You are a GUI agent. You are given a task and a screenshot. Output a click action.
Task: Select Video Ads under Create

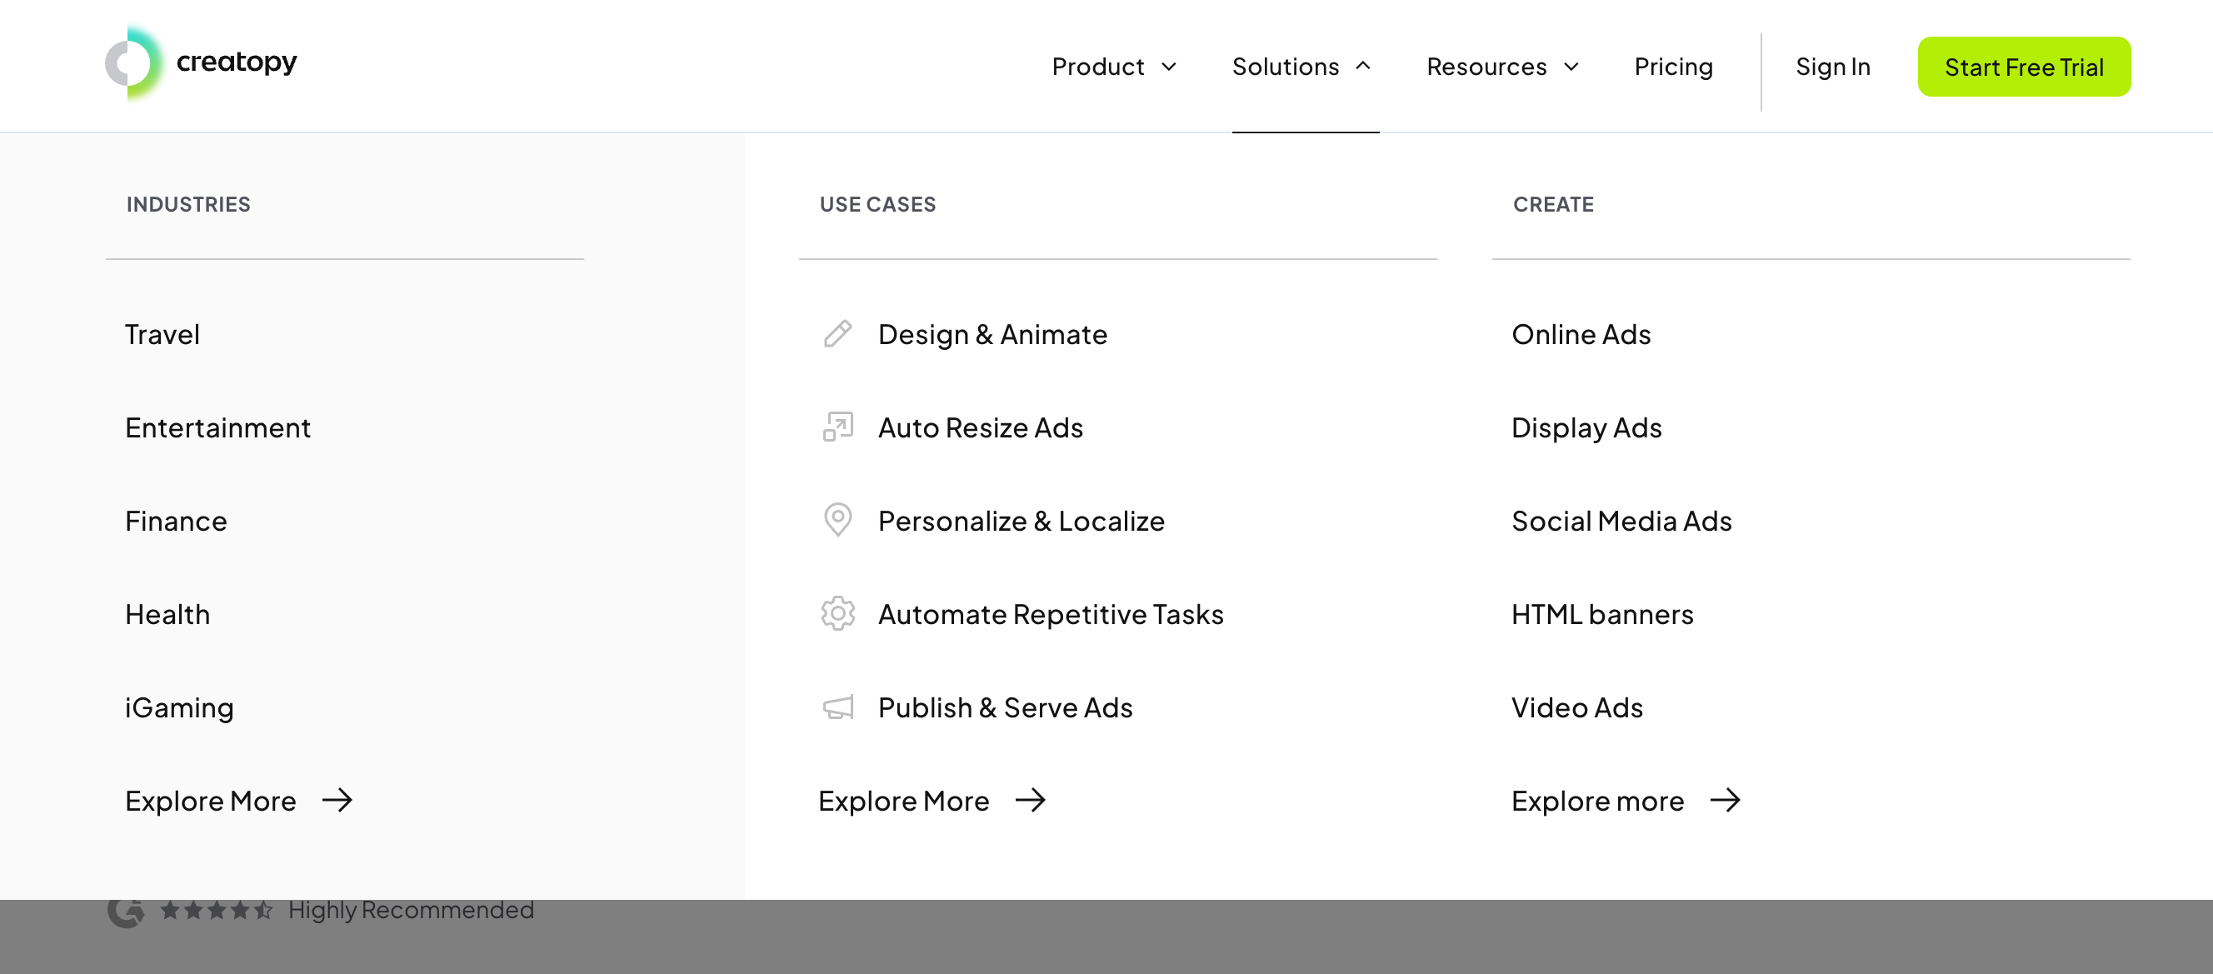click(x=1576, y=707)
